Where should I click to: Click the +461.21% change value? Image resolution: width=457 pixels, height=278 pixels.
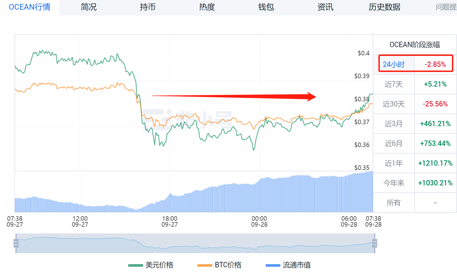435,124
